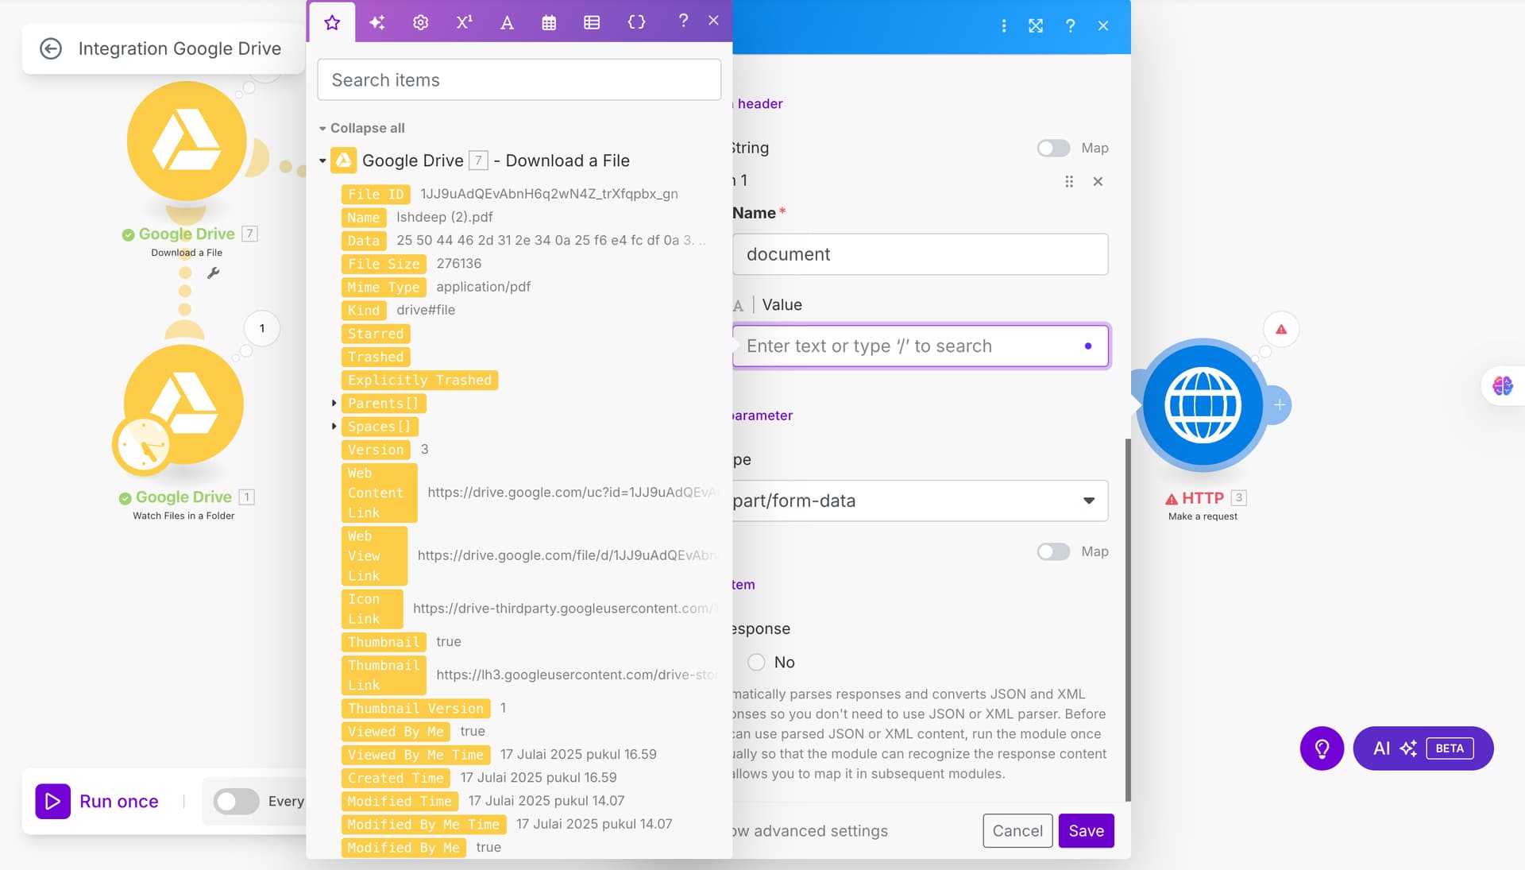Click the Name field containing document

(x=920, y=255)
